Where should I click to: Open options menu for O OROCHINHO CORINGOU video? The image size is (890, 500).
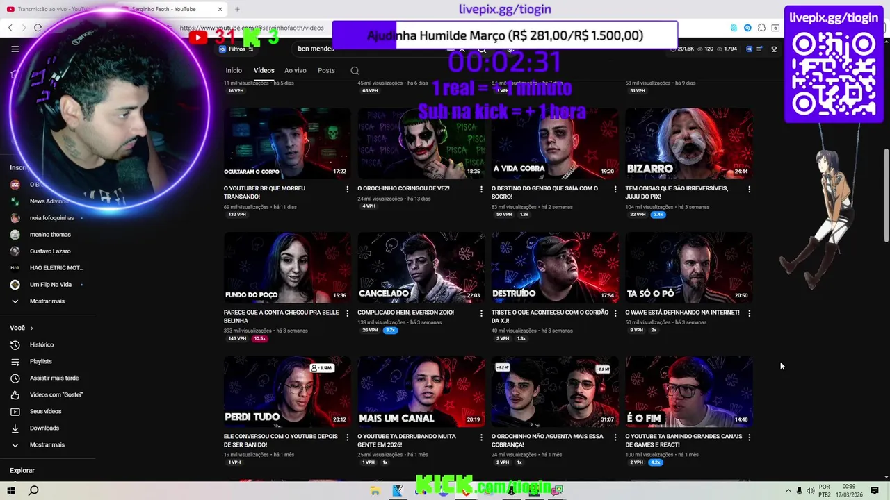tap(481, 189)
